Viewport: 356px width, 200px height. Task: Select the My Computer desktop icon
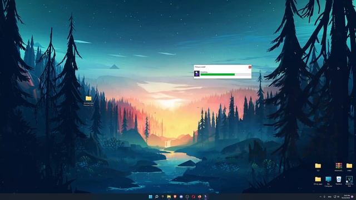click(x=328, y=182)
